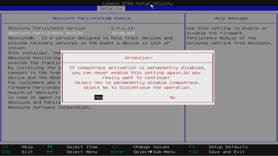
Task: Click the +/- Change Values key hint
Action: tap(140, 147)
